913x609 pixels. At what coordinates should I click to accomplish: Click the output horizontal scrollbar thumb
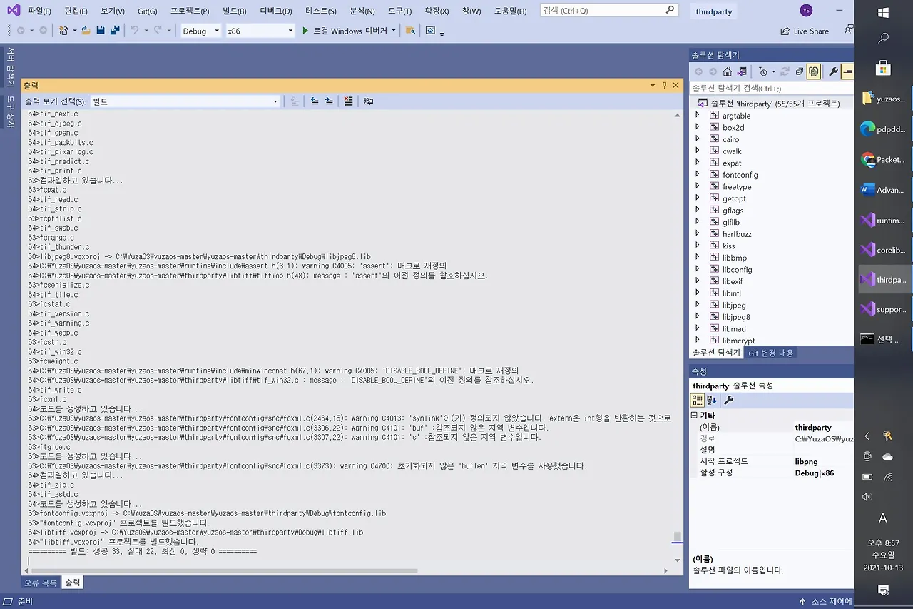(x=224, y=570)
